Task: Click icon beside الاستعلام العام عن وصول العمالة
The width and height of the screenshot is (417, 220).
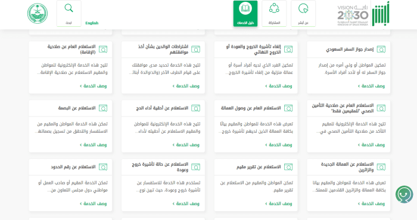Action: pos(288,108)
